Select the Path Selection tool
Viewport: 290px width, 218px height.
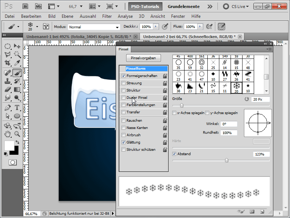pos(7,116)
